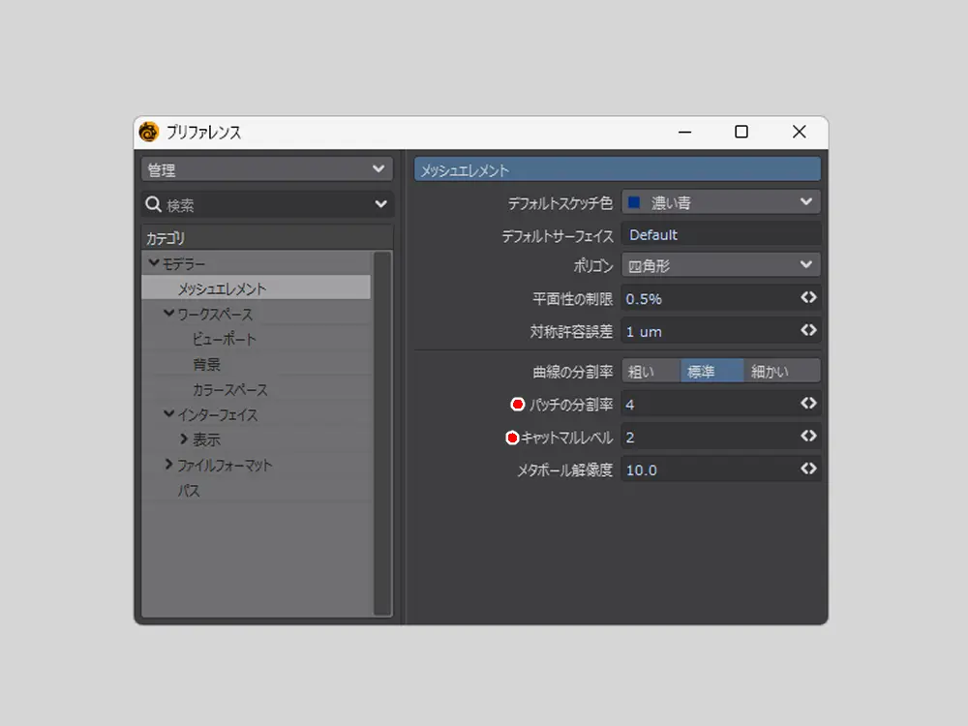This screenshot has width=968, height=726.
Task: Click the search magnifier icon
Action: pyautogui.click(x=153, y=204)
